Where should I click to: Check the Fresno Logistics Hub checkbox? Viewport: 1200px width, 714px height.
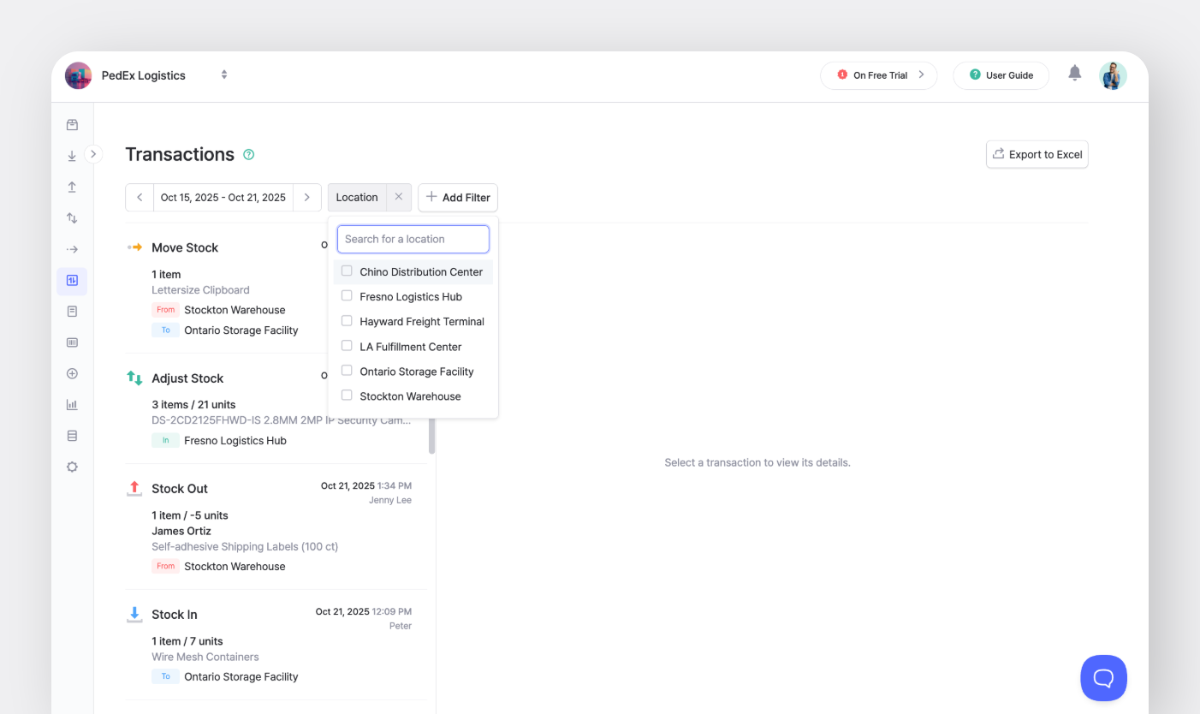coord(347,295)
